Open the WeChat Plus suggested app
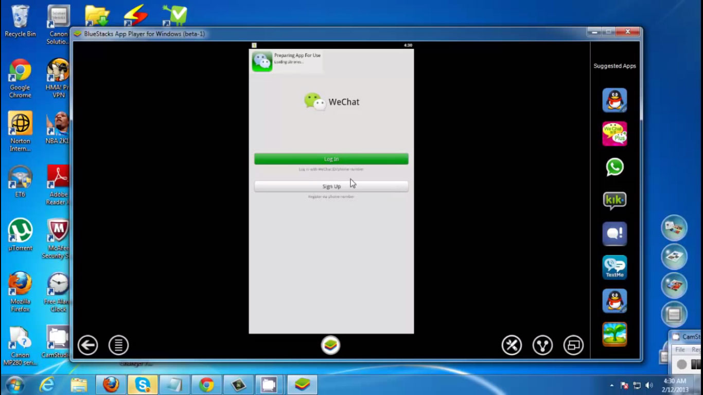This screenshot has height=395, width=703. tap(614, 134)
